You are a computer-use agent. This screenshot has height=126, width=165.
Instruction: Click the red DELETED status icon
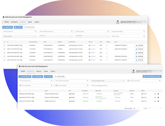coord(89,53)
